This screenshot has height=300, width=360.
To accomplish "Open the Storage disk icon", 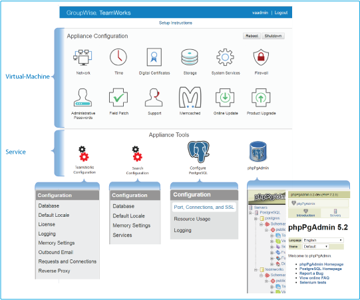I will click(x=190, y=57).
